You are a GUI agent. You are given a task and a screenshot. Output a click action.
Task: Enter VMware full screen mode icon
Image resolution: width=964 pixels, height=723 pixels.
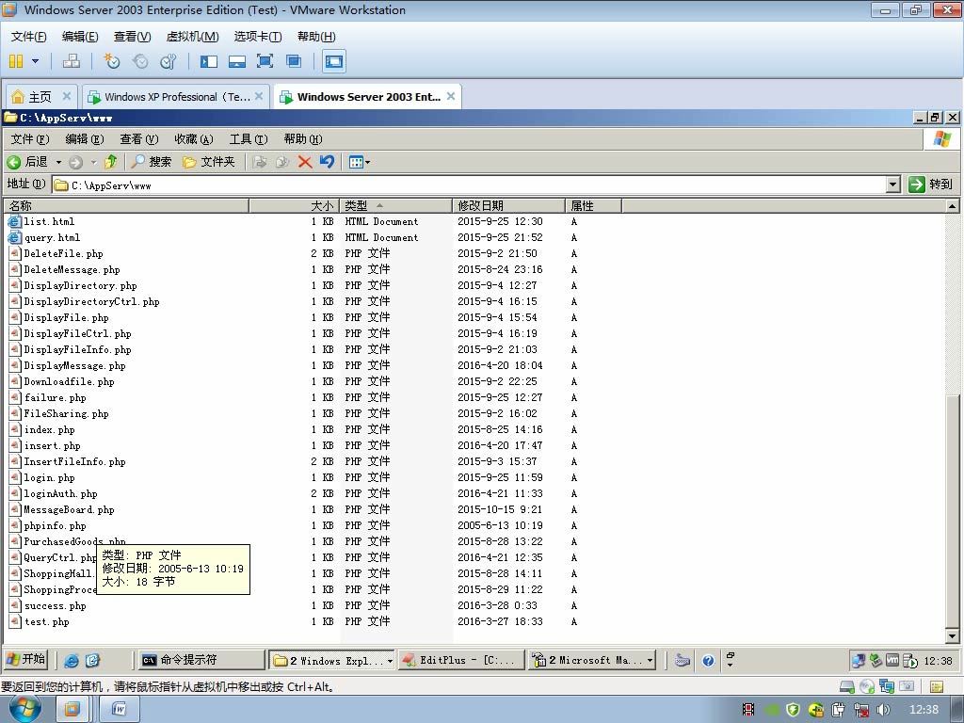tap(265, 61)
